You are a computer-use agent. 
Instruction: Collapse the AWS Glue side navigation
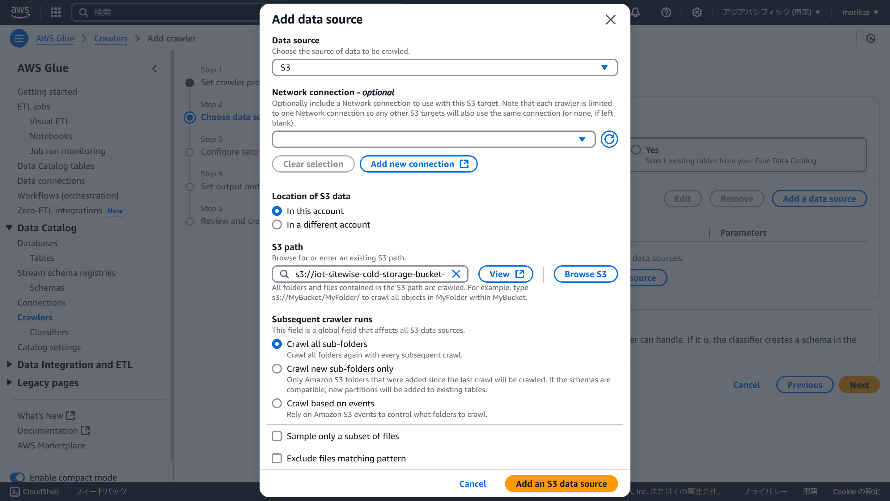pos(155,68)
